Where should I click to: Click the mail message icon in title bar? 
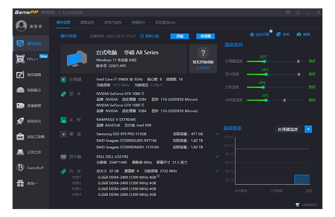(288, 13)
